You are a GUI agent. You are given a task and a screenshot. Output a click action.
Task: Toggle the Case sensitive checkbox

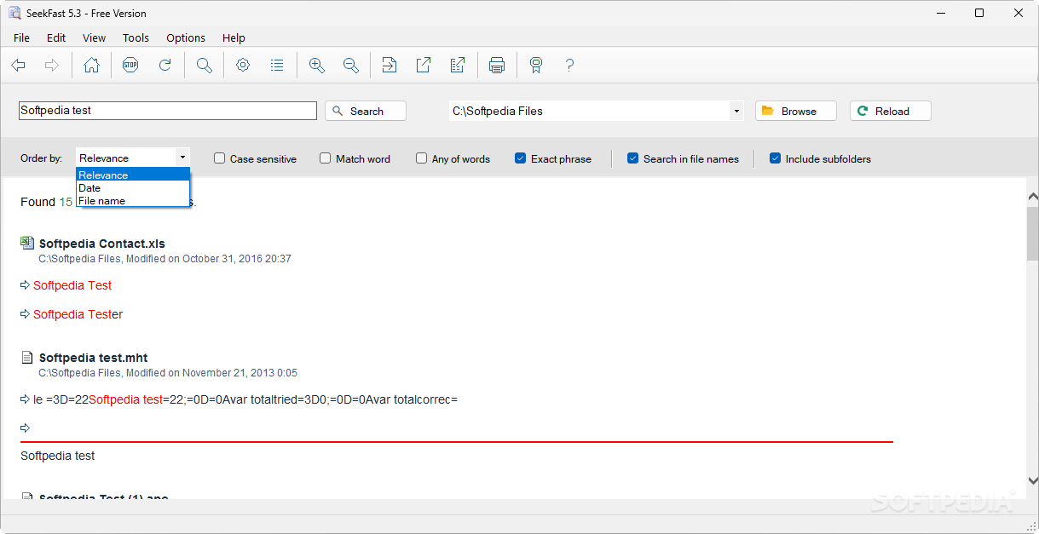click(219, 158)
